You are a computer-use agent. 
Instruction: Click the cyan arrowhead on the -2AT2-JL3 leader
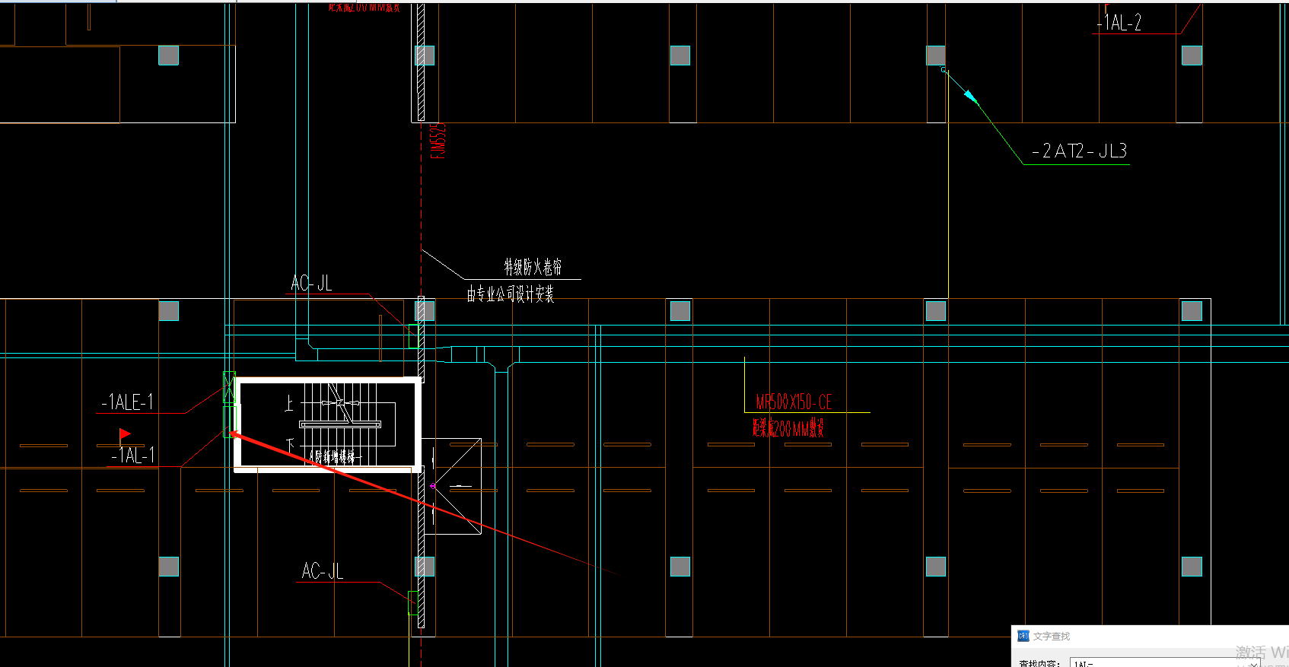click(970, 96)
